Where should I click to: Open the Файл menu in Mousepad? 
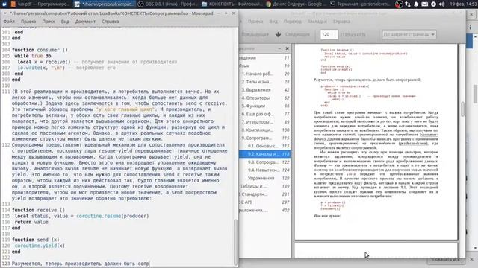9,22
